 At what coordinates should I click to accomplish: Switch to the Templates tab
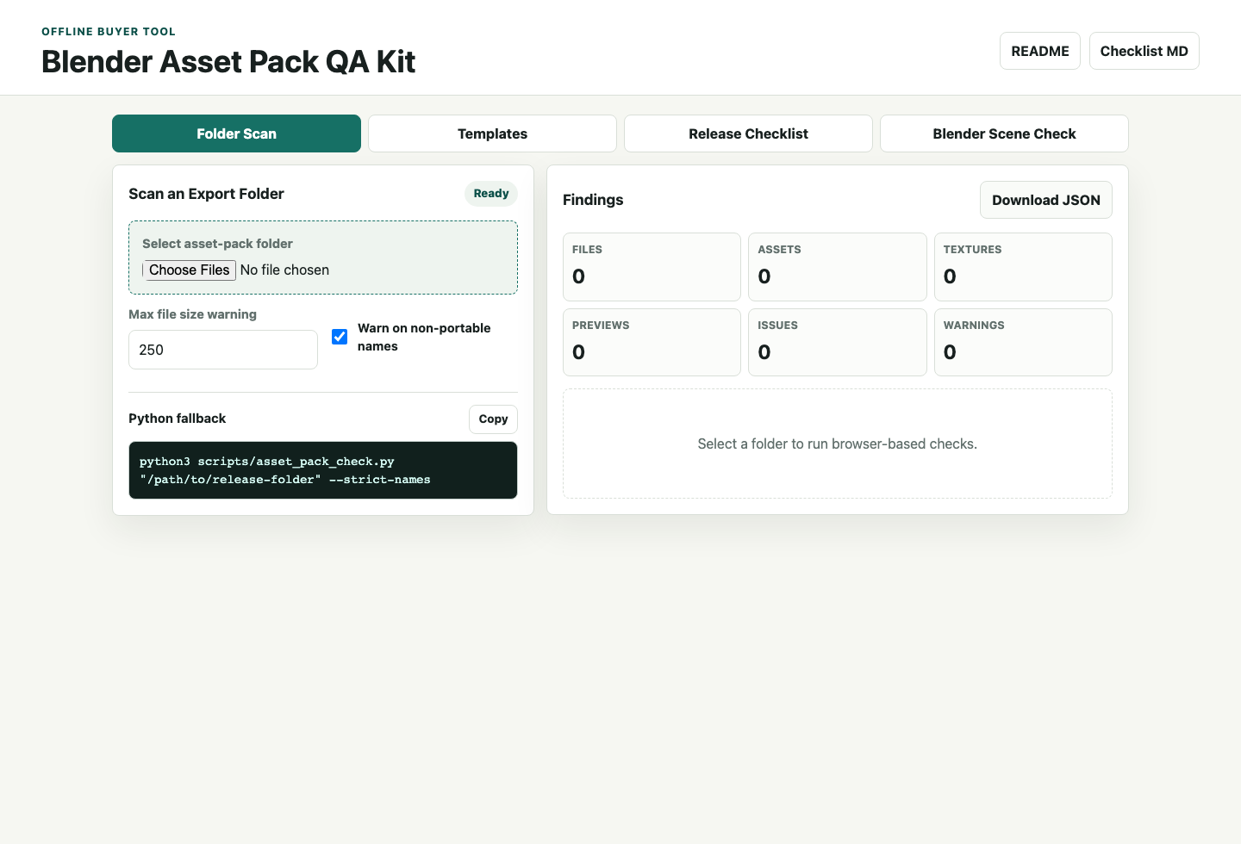pos(492,133)
